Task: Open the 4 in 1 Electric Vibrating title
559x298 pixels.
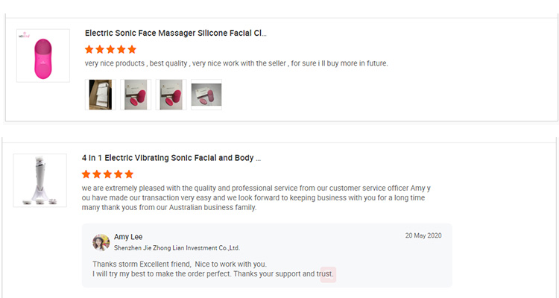Action: (171, 159)
